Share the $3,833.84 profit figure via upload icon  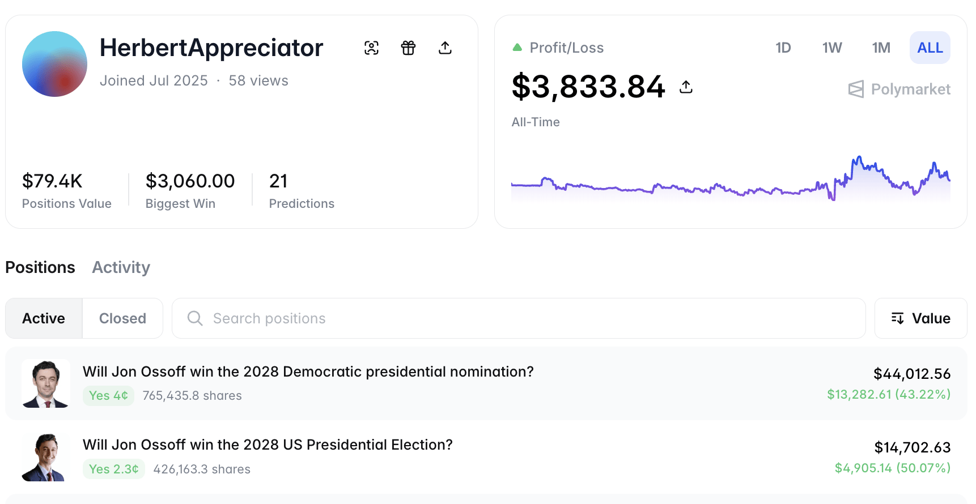pyautogui.click(x=686, y=87)
